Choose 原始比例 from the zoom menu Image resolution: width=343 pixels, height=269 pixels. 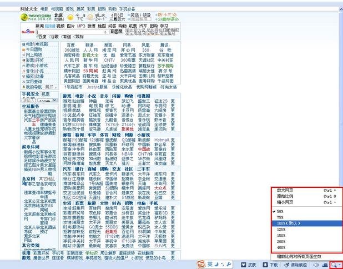tap(307, 196)
